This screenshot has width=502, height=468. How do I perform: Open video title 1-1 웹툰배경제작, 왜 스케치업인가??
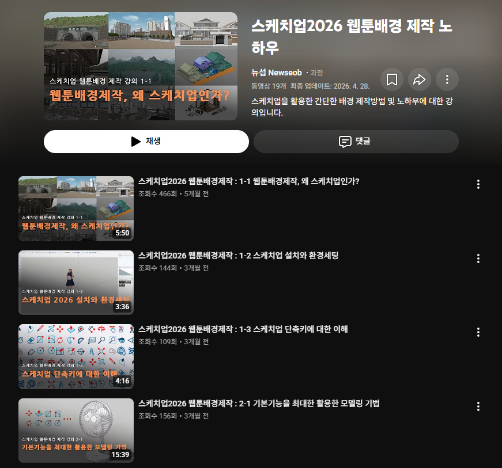249,181
